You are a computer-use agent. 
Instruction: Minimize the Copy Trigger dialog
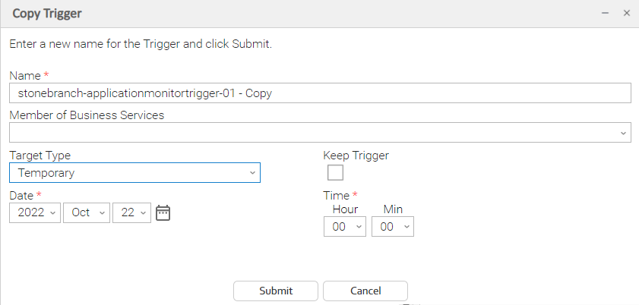[x=605, y=13]
